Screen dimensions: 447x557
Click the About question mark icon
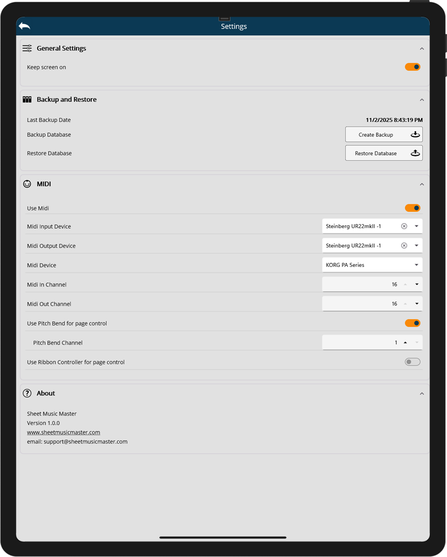(x=27, y=394)
